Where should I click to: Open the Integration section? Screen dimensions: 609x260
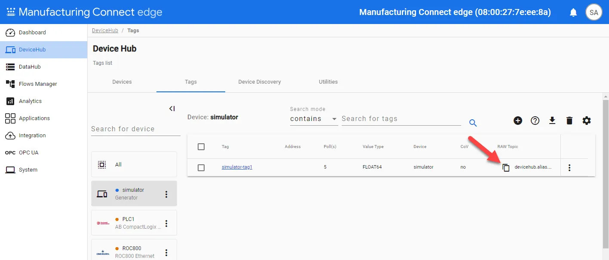click(x=43, y=136)
